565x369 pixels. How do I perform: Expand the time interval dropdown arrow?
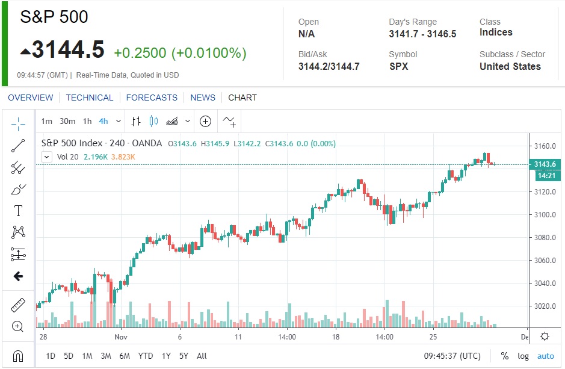tap(119, 121)
